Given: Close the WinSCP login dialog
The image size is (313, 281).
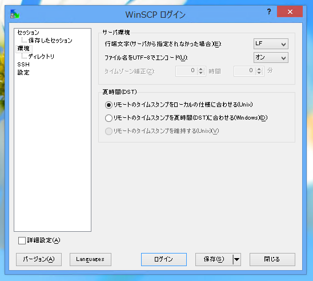Looking at the screenshot, I should pos(290,12).
